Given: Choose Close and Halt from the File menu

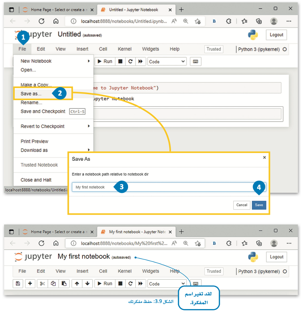Looking at the screenshot, I should coord(36,180).
